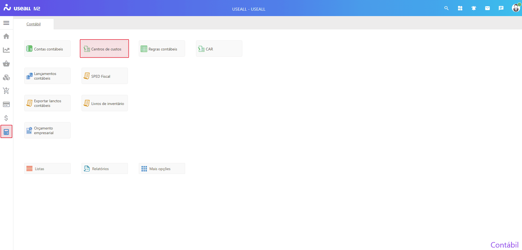Expand the Relatórios options
This screenshot has height=250, width=522.
(105, 169)
